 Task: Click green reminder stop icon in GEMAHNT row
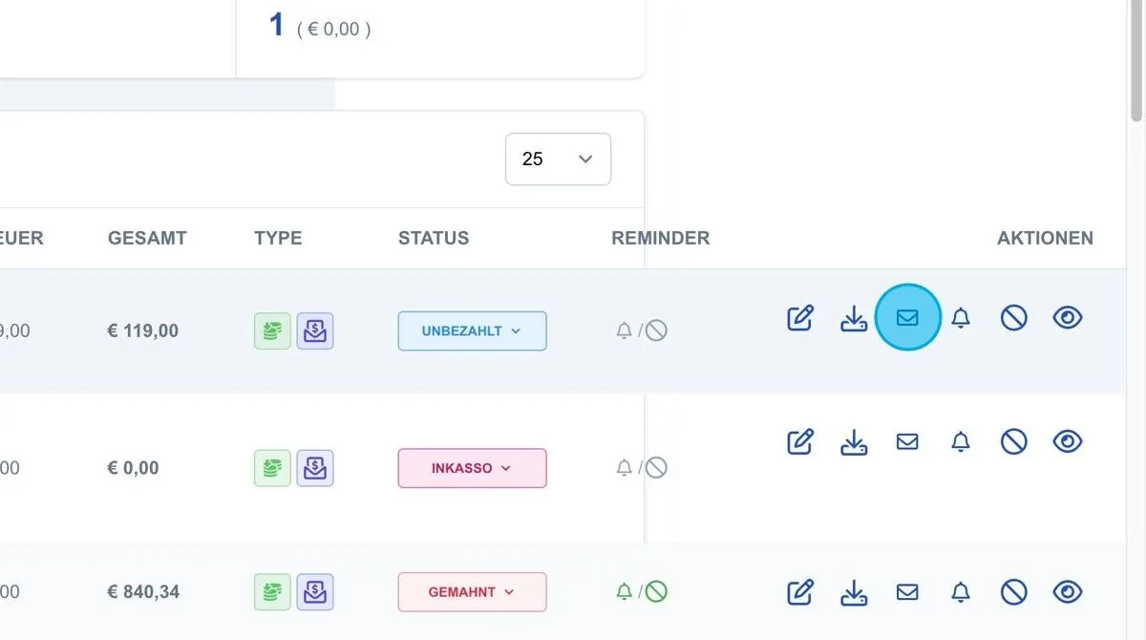[x=656, y=592]
